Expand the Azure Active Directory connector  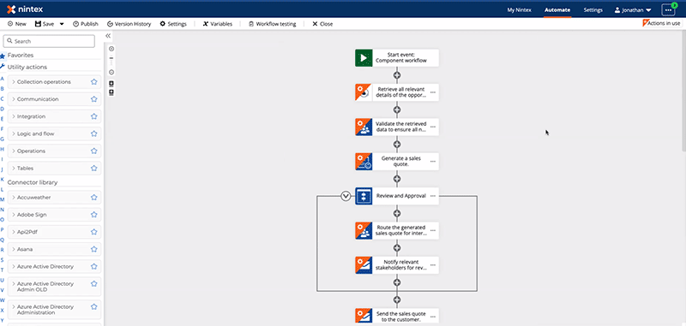(x=14, y=266)
